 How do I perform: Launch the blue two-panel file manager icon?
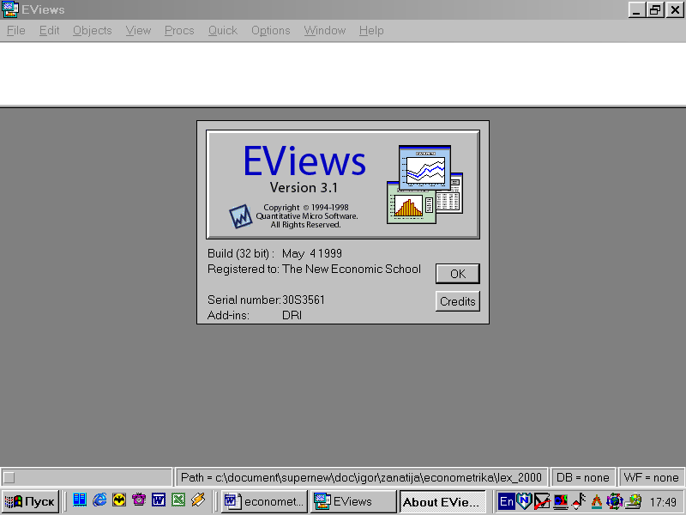[80, 500]
